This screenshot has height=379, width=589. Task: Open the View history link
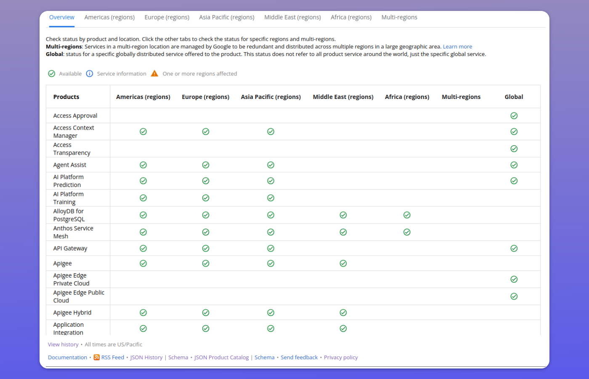(63, 344)
